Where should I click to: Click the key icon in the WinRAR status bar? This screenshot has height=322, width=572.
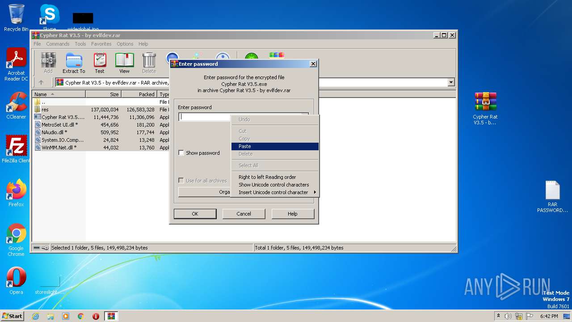click(x=45, y=248)
